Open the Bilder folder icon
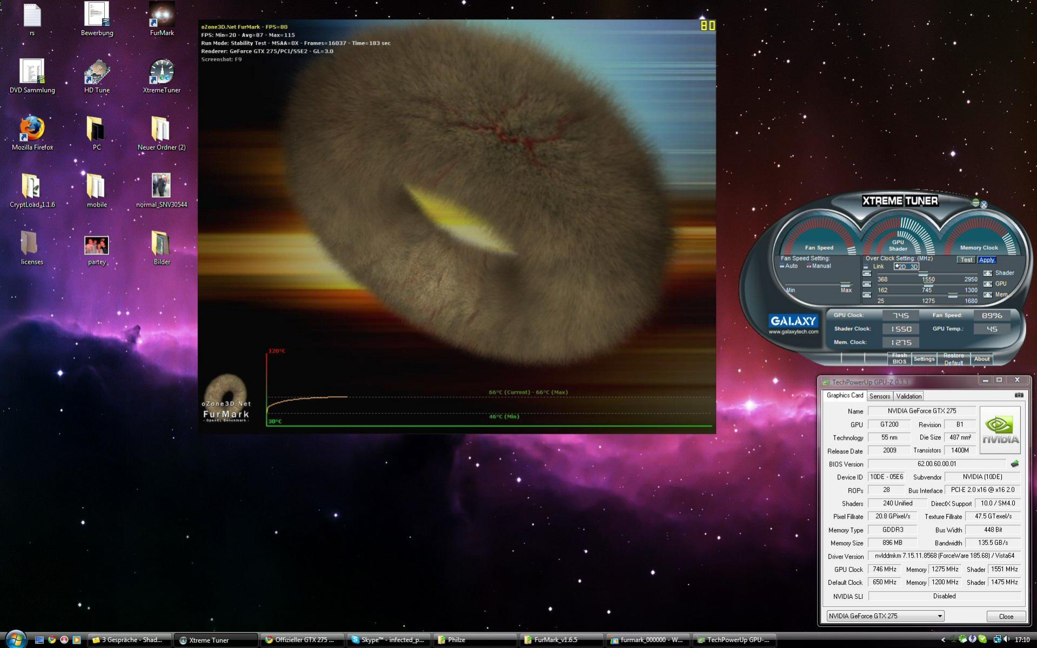 point(162,248)
